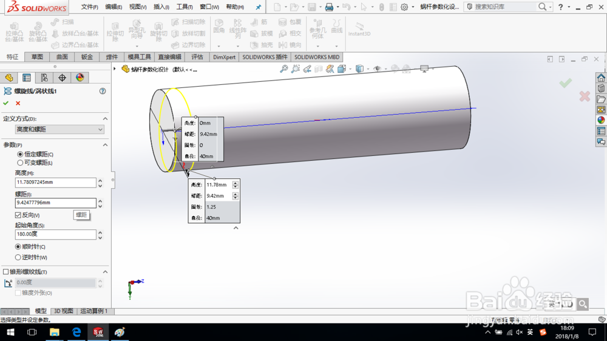Collapse the callout with chevron below it
This screenshot has height=341, width=607.
236,228
